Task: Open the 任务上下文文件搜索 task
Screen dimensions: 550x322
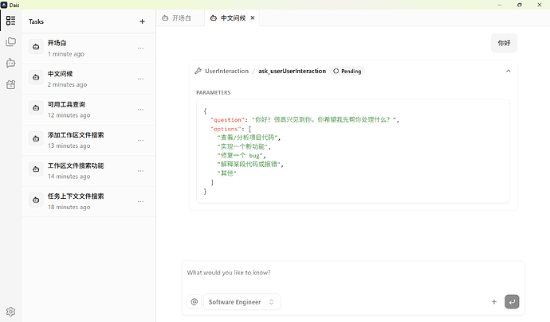Action: coord(88,201)
